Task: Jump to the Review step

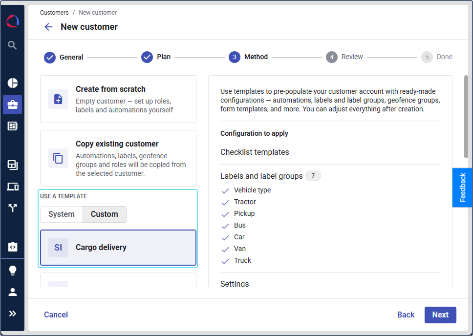Action: 344,57
